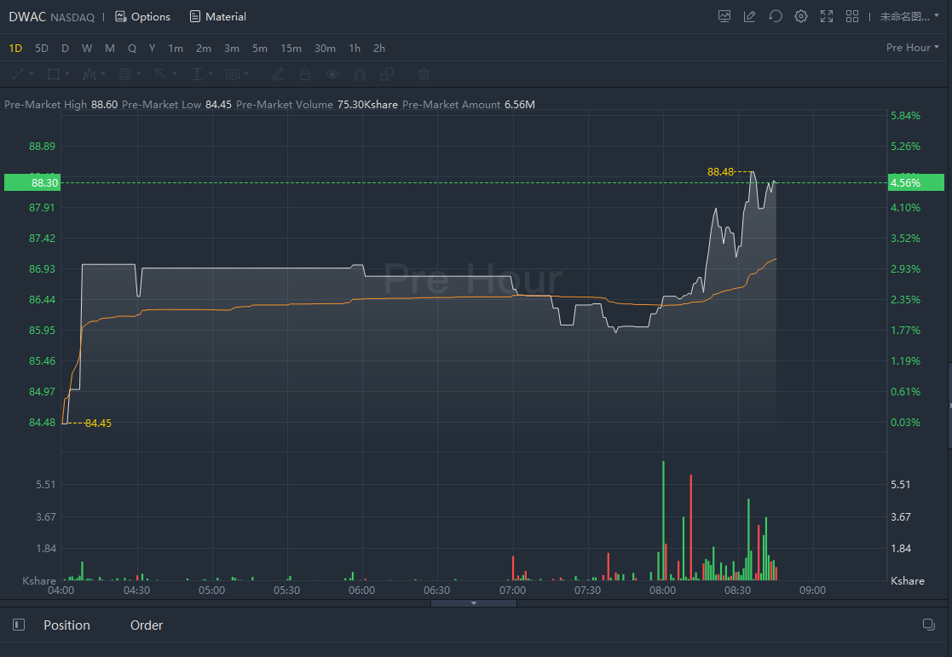Click the Material button
Image resolution: width=952 pixels, height=657 pixels.
(x=218, y=16)
